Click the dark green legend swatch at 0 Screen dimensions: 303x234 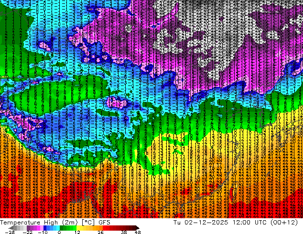(x=62, y=228)
